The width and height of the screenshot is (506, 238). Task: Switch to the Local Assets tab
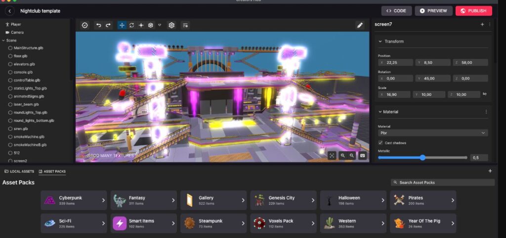[19, 171]
